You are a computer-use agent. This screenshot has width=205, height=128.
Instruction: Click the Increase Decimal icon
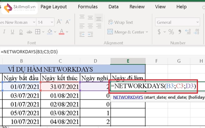188,32
